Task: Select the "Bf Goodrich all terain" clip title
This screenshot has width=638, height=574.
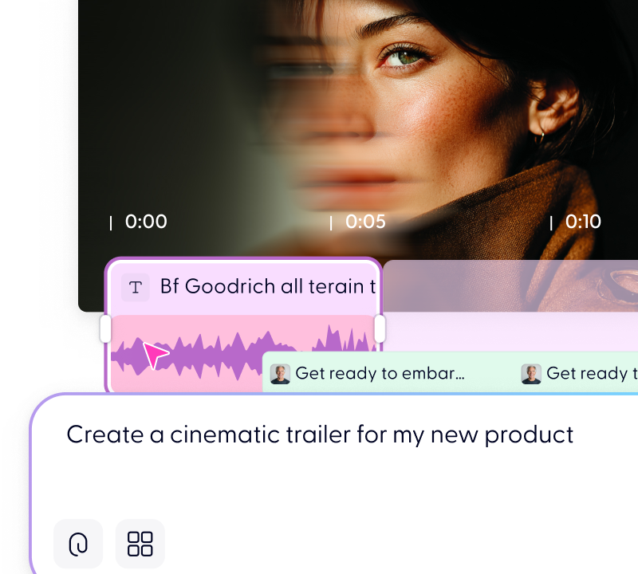Action: coord(267,286)
